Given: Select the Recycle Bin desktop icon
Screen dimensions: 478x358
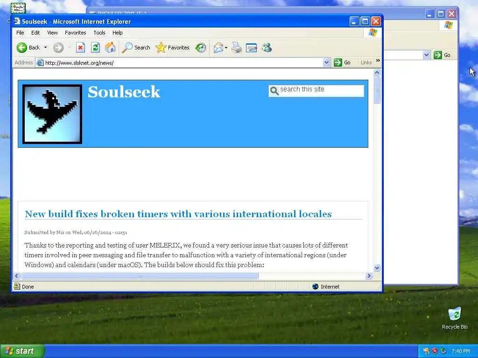Looking at the screenshot, I should [x=455, y=318].
